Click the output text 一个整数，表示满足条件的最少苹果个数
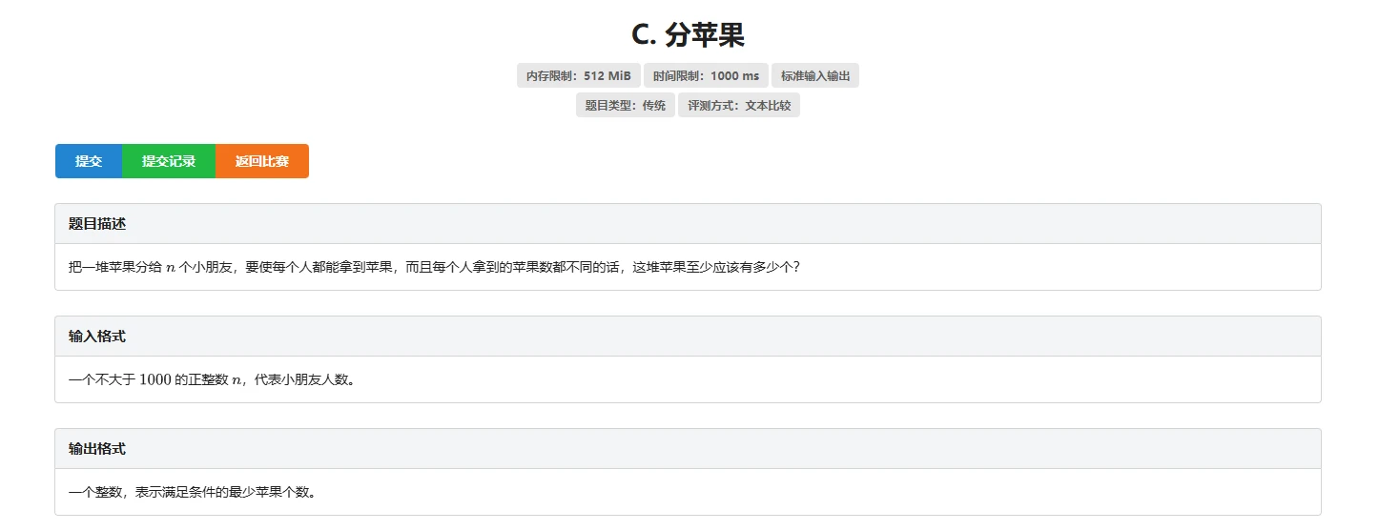 tap(193, 493)
